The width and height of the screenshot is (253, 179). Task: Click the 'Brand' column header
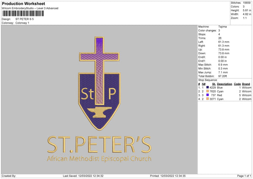coord(246,84)
